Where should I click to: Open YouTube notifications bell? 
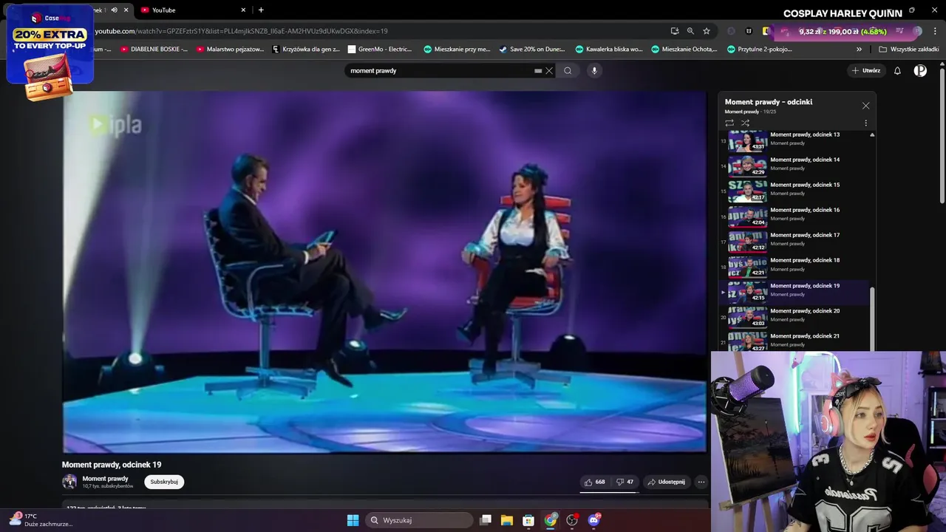(897, 71)
